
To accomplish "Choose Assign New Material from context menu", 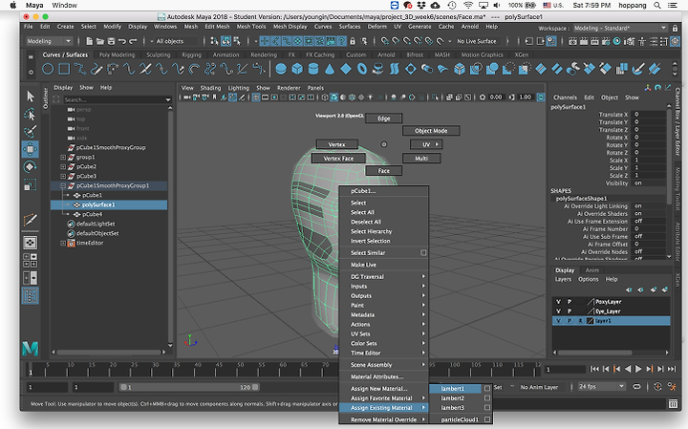I will [378, 389].
